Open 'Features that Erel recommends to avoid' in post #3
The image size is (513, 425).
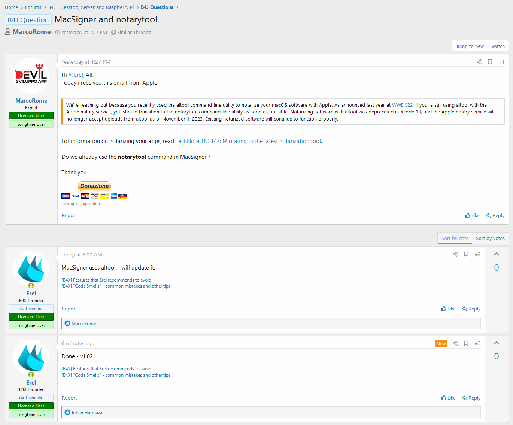pos(106,369)
